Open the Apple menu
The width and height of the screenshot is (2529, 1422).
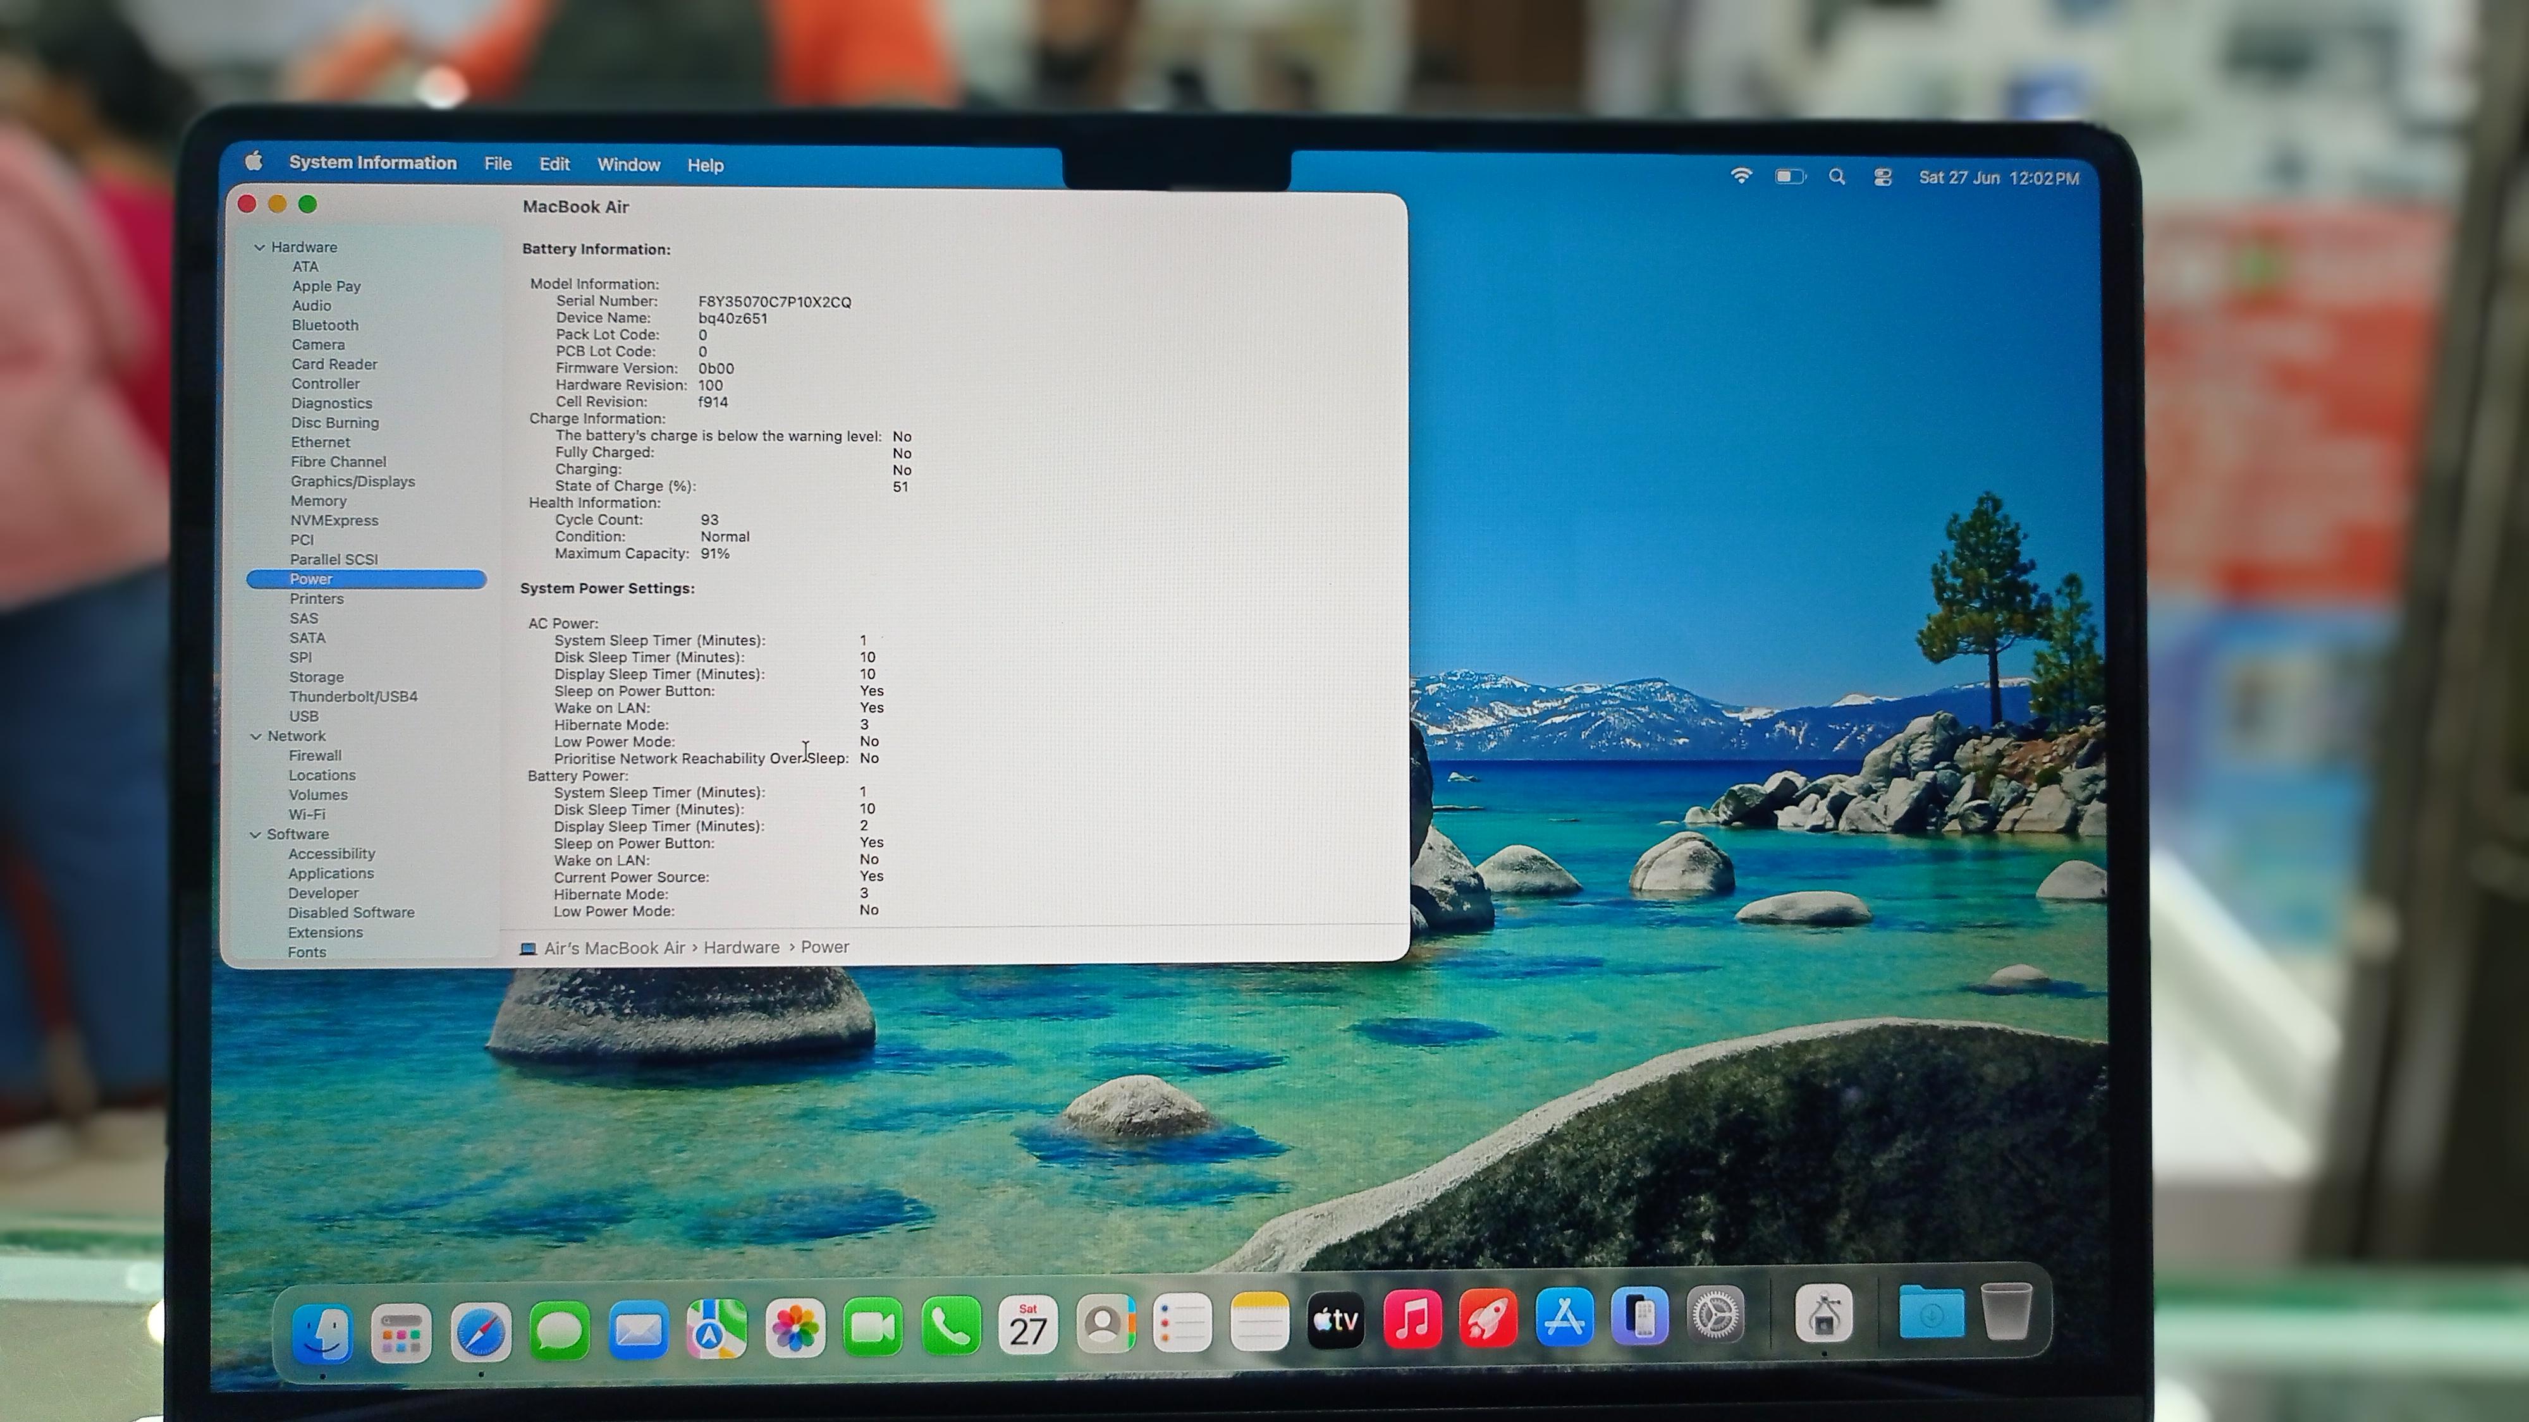tap(254, 161)
